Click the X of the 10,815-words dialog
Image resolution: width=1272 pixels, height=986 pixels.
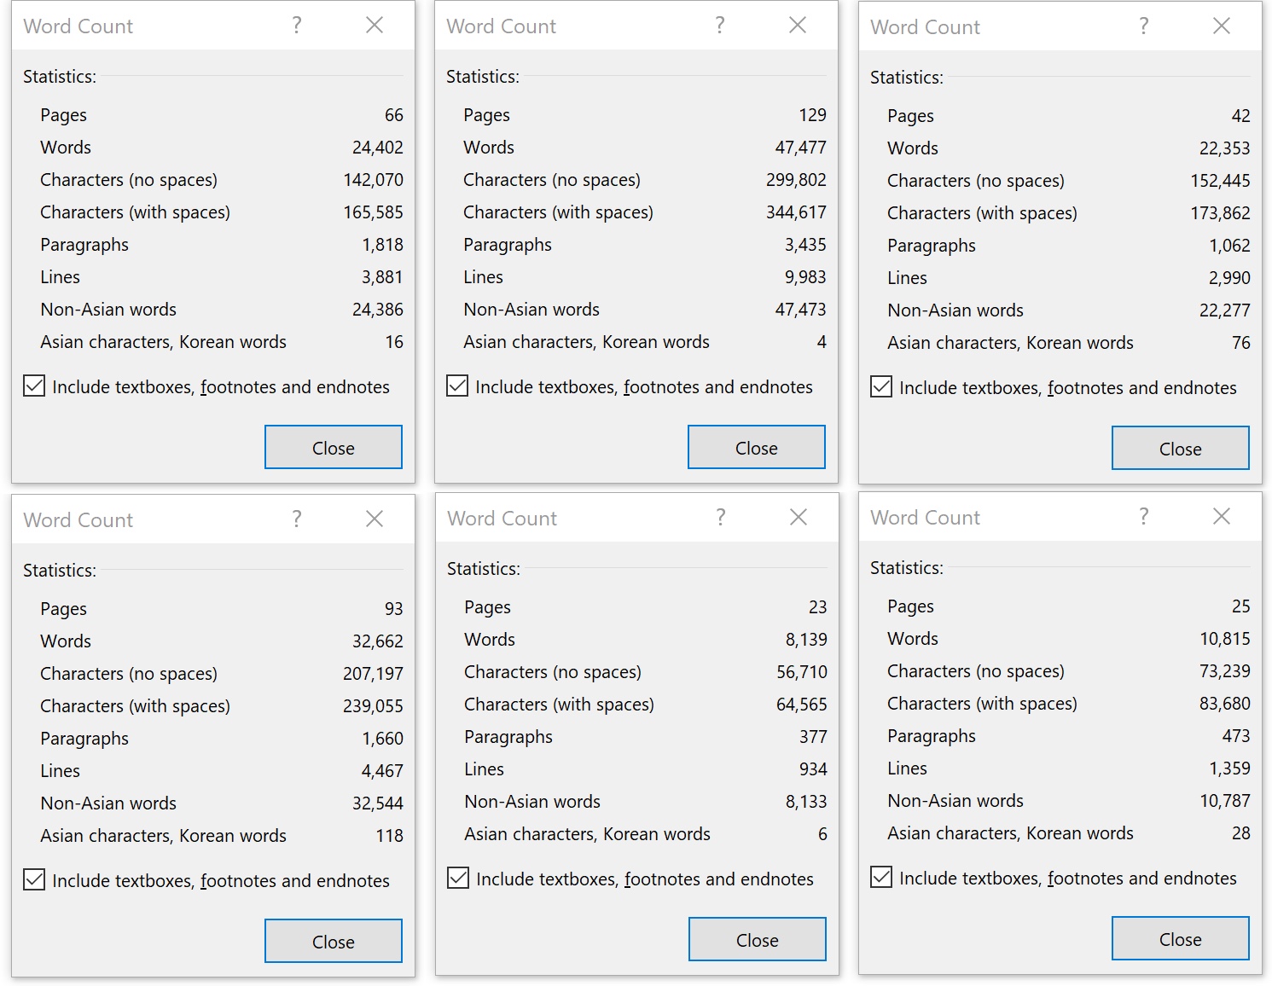(x=1222, y=517)
